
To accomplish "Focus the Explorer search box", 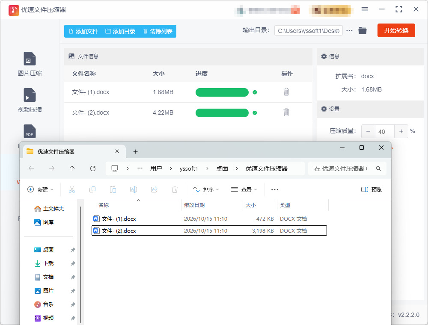I will (347, 168).
